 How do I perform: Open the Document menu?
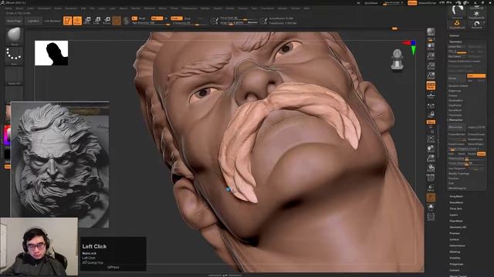click(x=44, y=8)
